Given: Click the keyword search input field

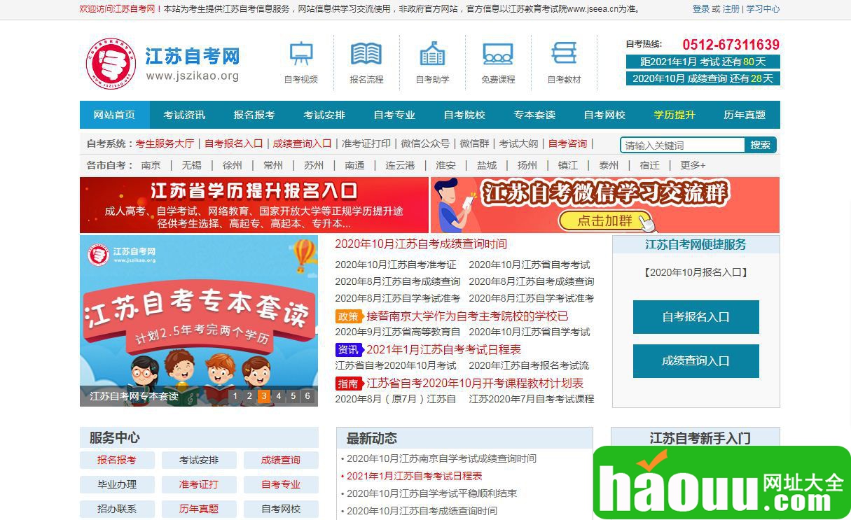Looking at the screenshot, I should (683, 145).
